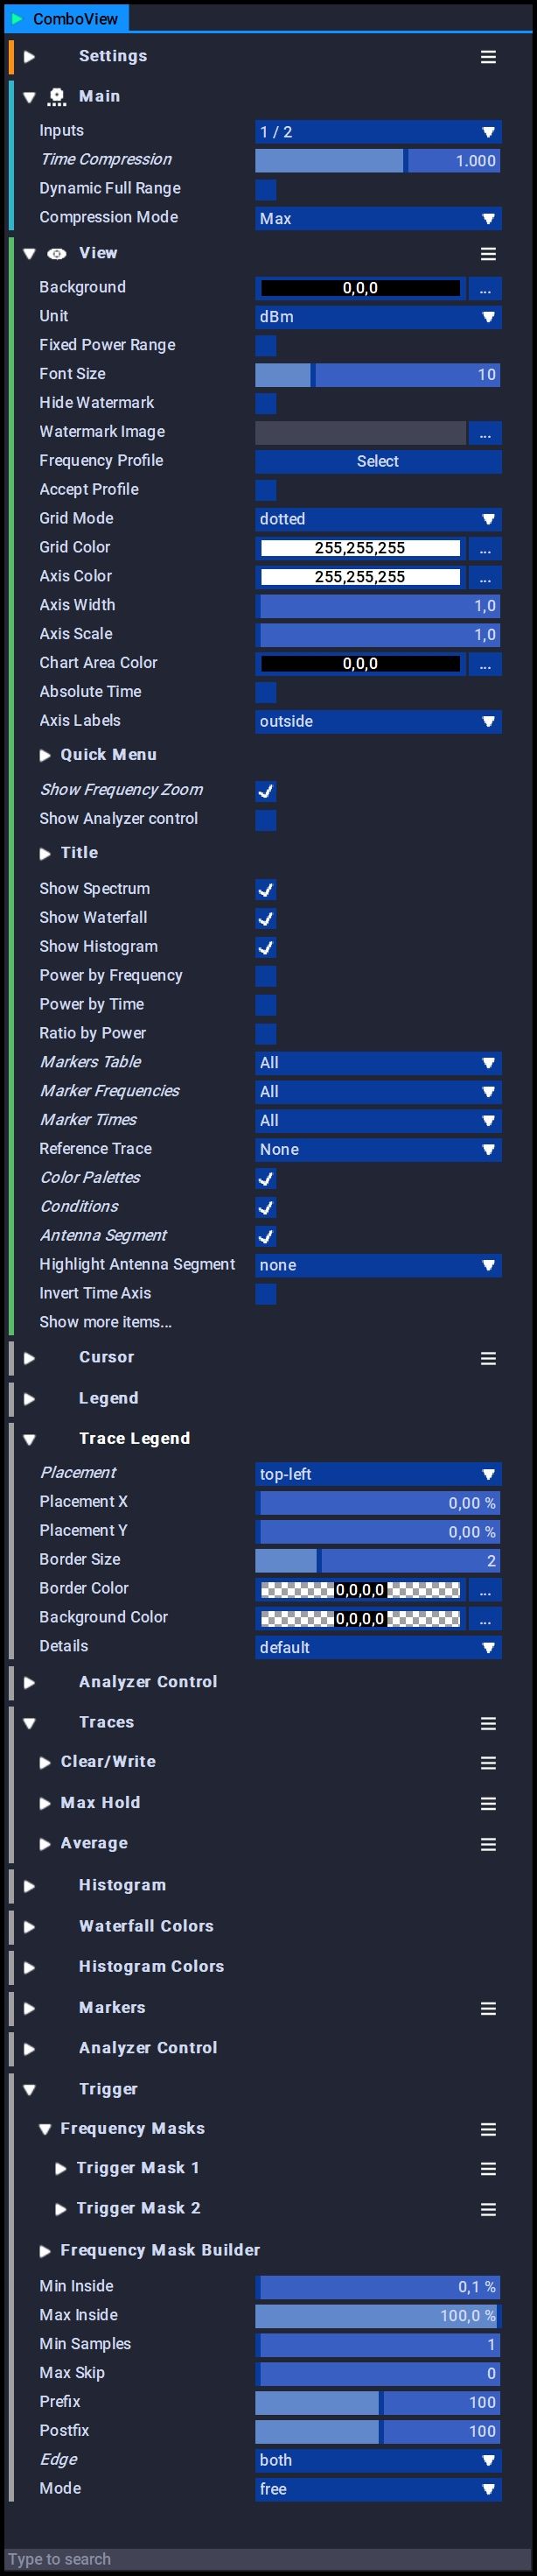This screenshot has height=2576, width=537.
Task: Open the Cursor section hamburger menu
Action: tap(488, 1358)
